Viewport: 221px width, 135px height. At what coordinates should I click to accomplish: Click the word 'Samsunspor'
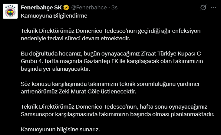[36, 114]
